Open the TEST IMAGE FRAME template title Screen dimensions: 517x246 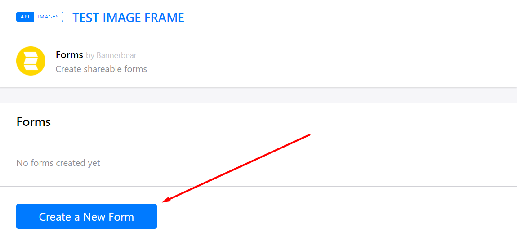[x=128, y=18]
